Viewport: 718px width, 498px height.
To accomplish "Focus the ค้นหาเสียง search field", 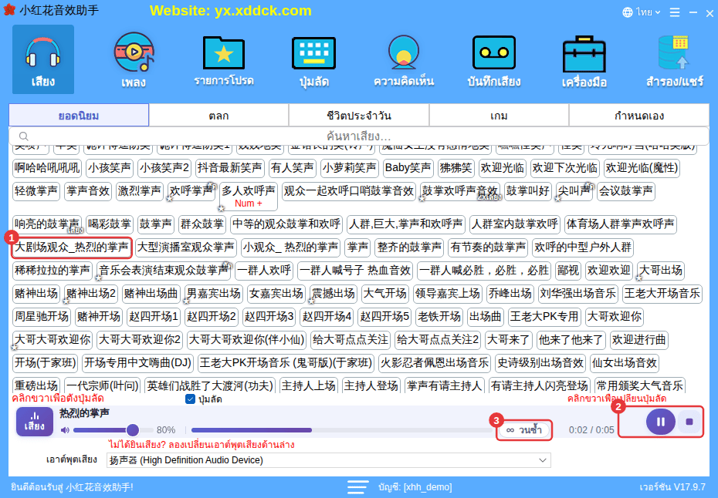I will tap(358, 136).
